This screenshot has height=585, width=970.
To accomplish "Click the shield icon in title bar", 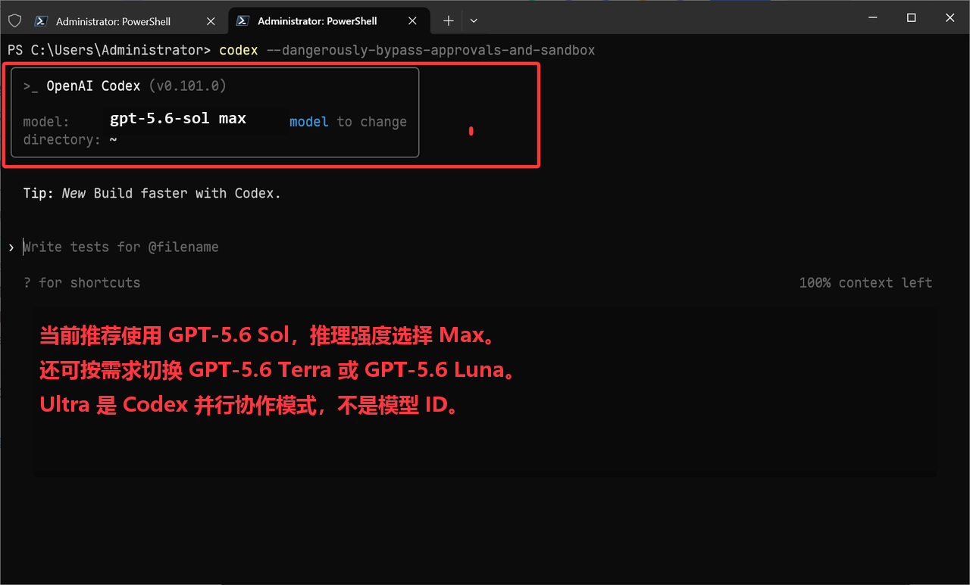I will tap(14, 21).
